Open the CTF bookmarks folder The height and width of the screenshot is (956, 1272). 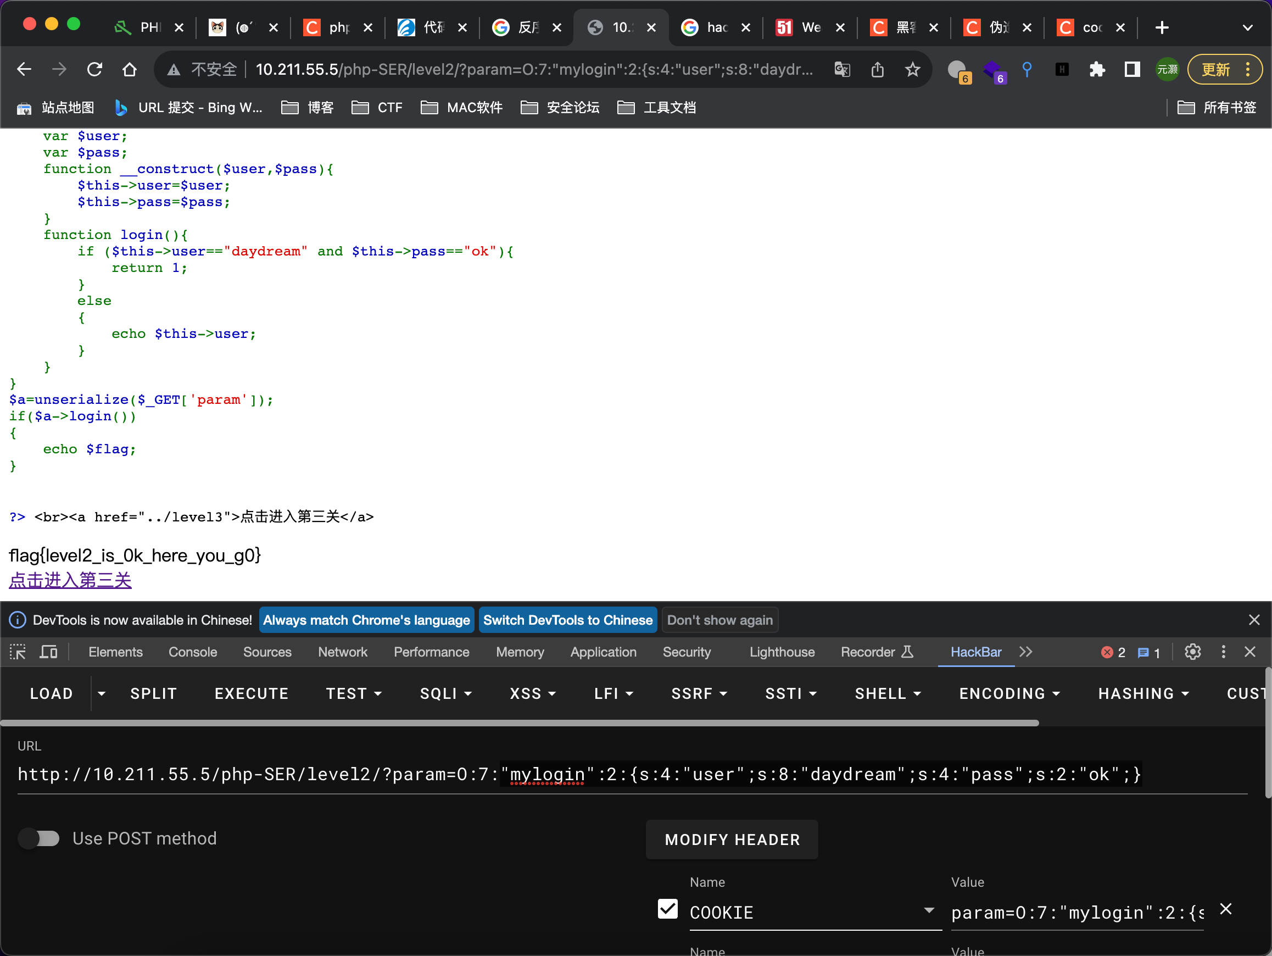(377, 108)
